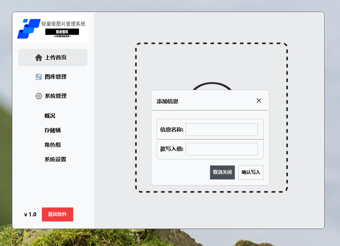
Task: Select the 角色组 submenu entry
Action: coord(52,145)
